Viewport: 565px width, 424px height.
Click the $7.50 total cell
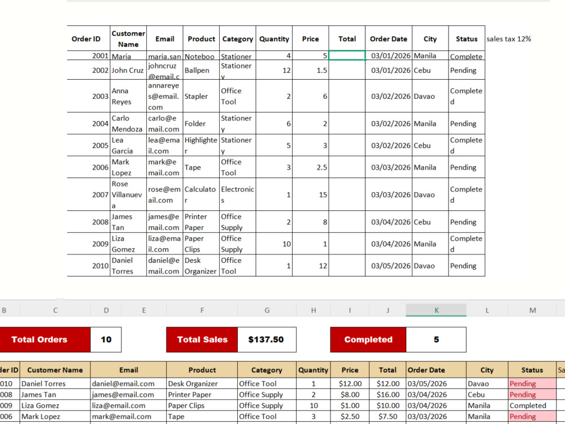pos(388,417)
